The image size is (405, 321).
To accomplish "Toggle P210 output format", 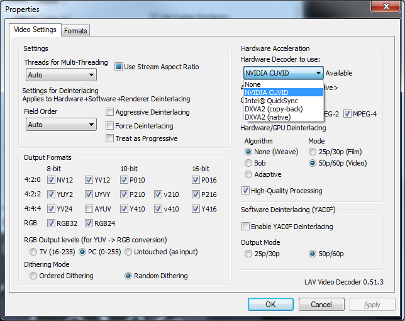I will [124, 194].
